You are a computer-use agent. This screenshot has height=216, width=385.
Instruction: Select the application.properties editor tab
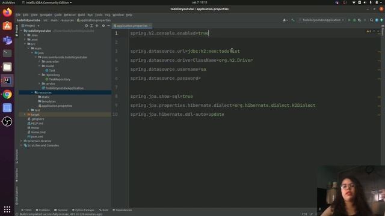coord(132,26)
